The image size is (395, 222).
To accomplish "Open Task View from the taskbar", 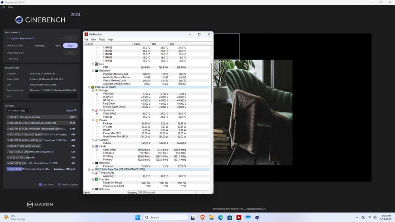I will (193, 218).
